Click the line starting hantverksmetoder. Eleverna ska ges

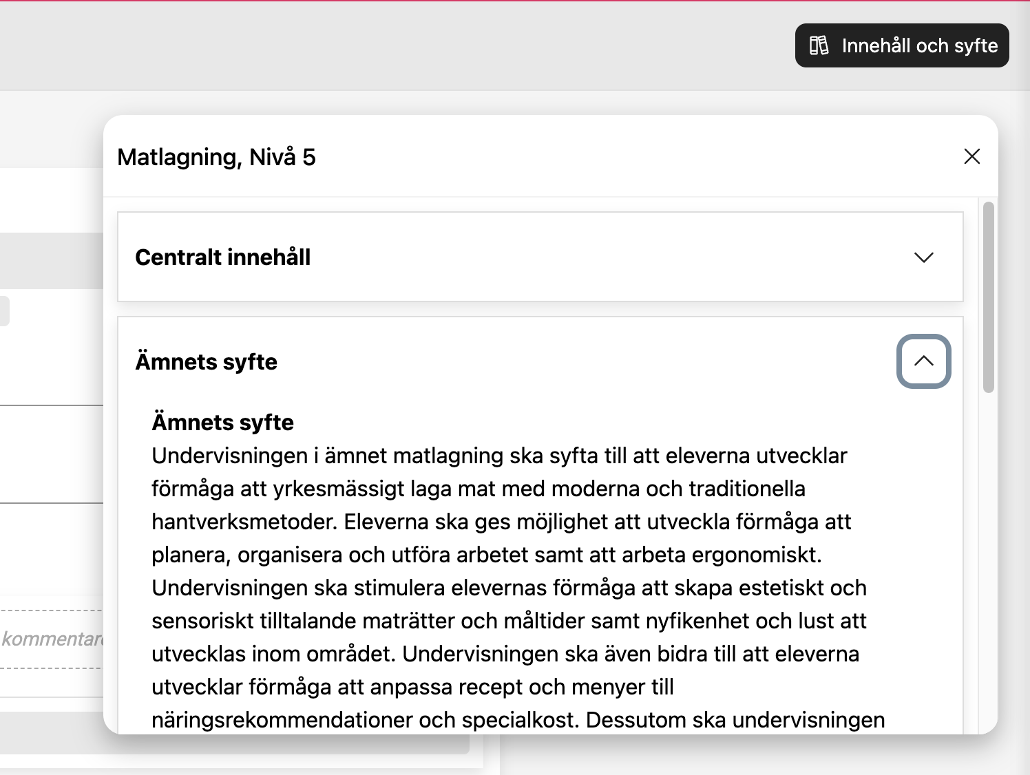[502, 522]
